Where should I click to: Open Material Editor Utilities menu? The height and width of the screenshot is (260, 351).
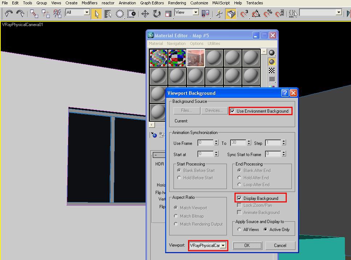214,43
